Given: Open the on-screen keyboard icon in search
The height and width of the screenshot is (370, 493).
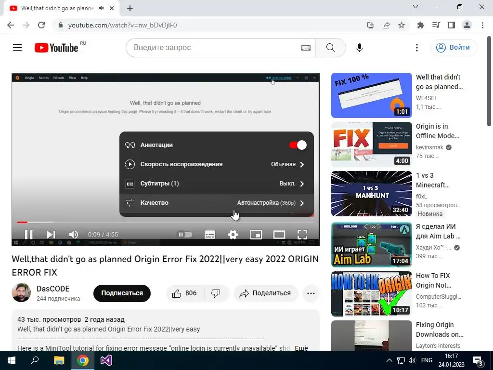Looking at the screenshot, I should (x=306, y=48).
